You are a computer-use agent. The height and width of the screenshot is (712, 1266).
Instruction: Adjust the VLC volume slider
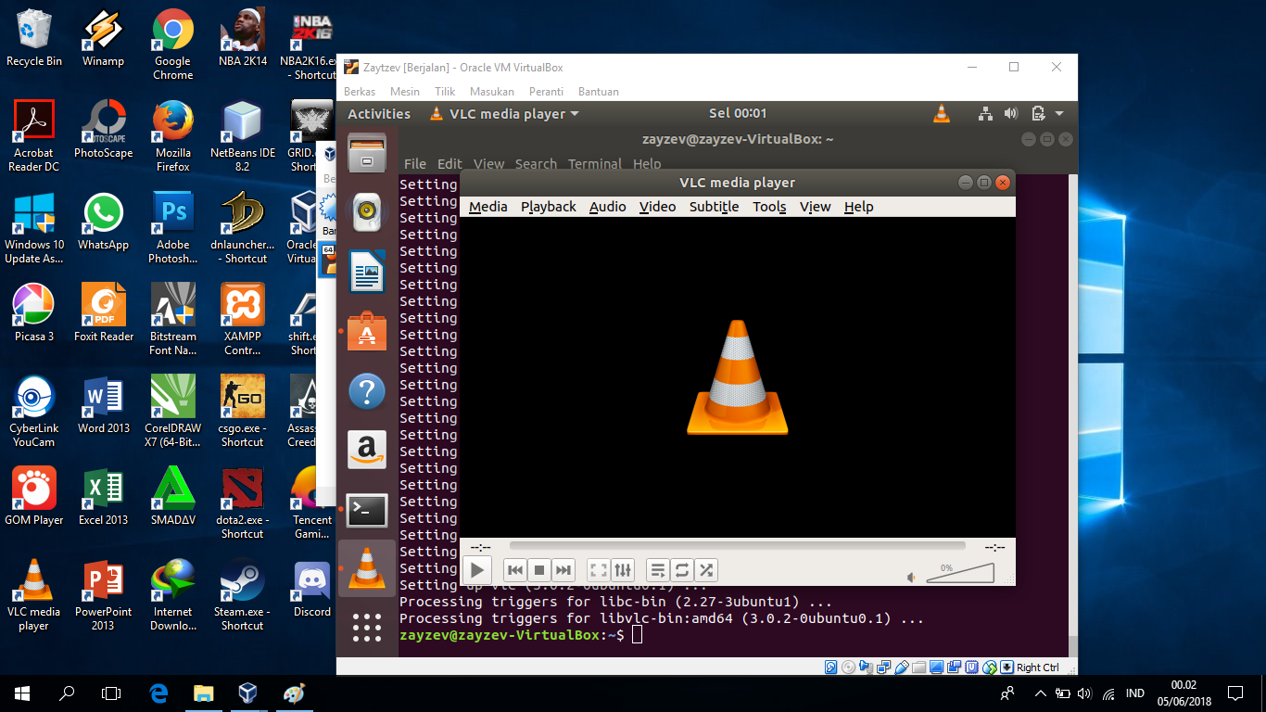pyautogui.click(x=960, y=573)
